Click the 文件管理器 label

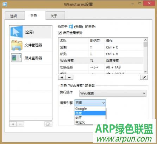click(x=33, y=45)
